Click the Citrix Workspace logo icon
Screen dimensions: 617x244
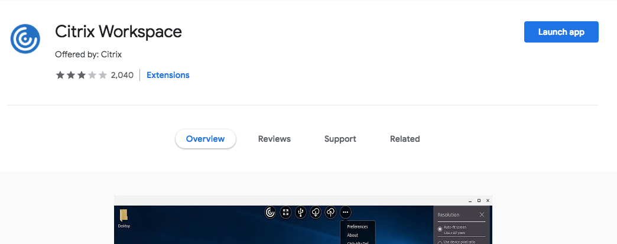[x=25, y=38]
